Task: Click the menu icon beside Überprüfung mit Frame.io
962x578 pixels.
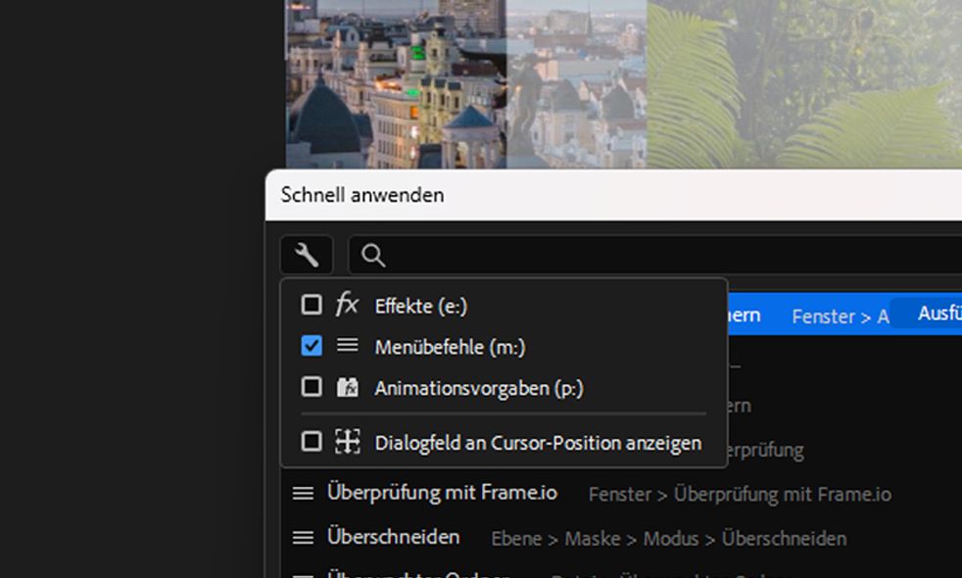Action: pos(304,494)
